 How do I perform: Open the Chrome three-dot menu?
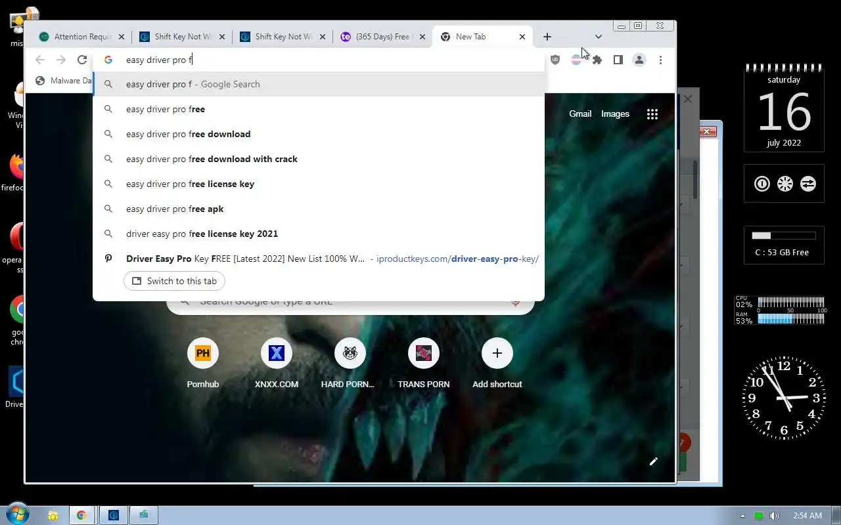pyautogui.click(x=660, y=60)
